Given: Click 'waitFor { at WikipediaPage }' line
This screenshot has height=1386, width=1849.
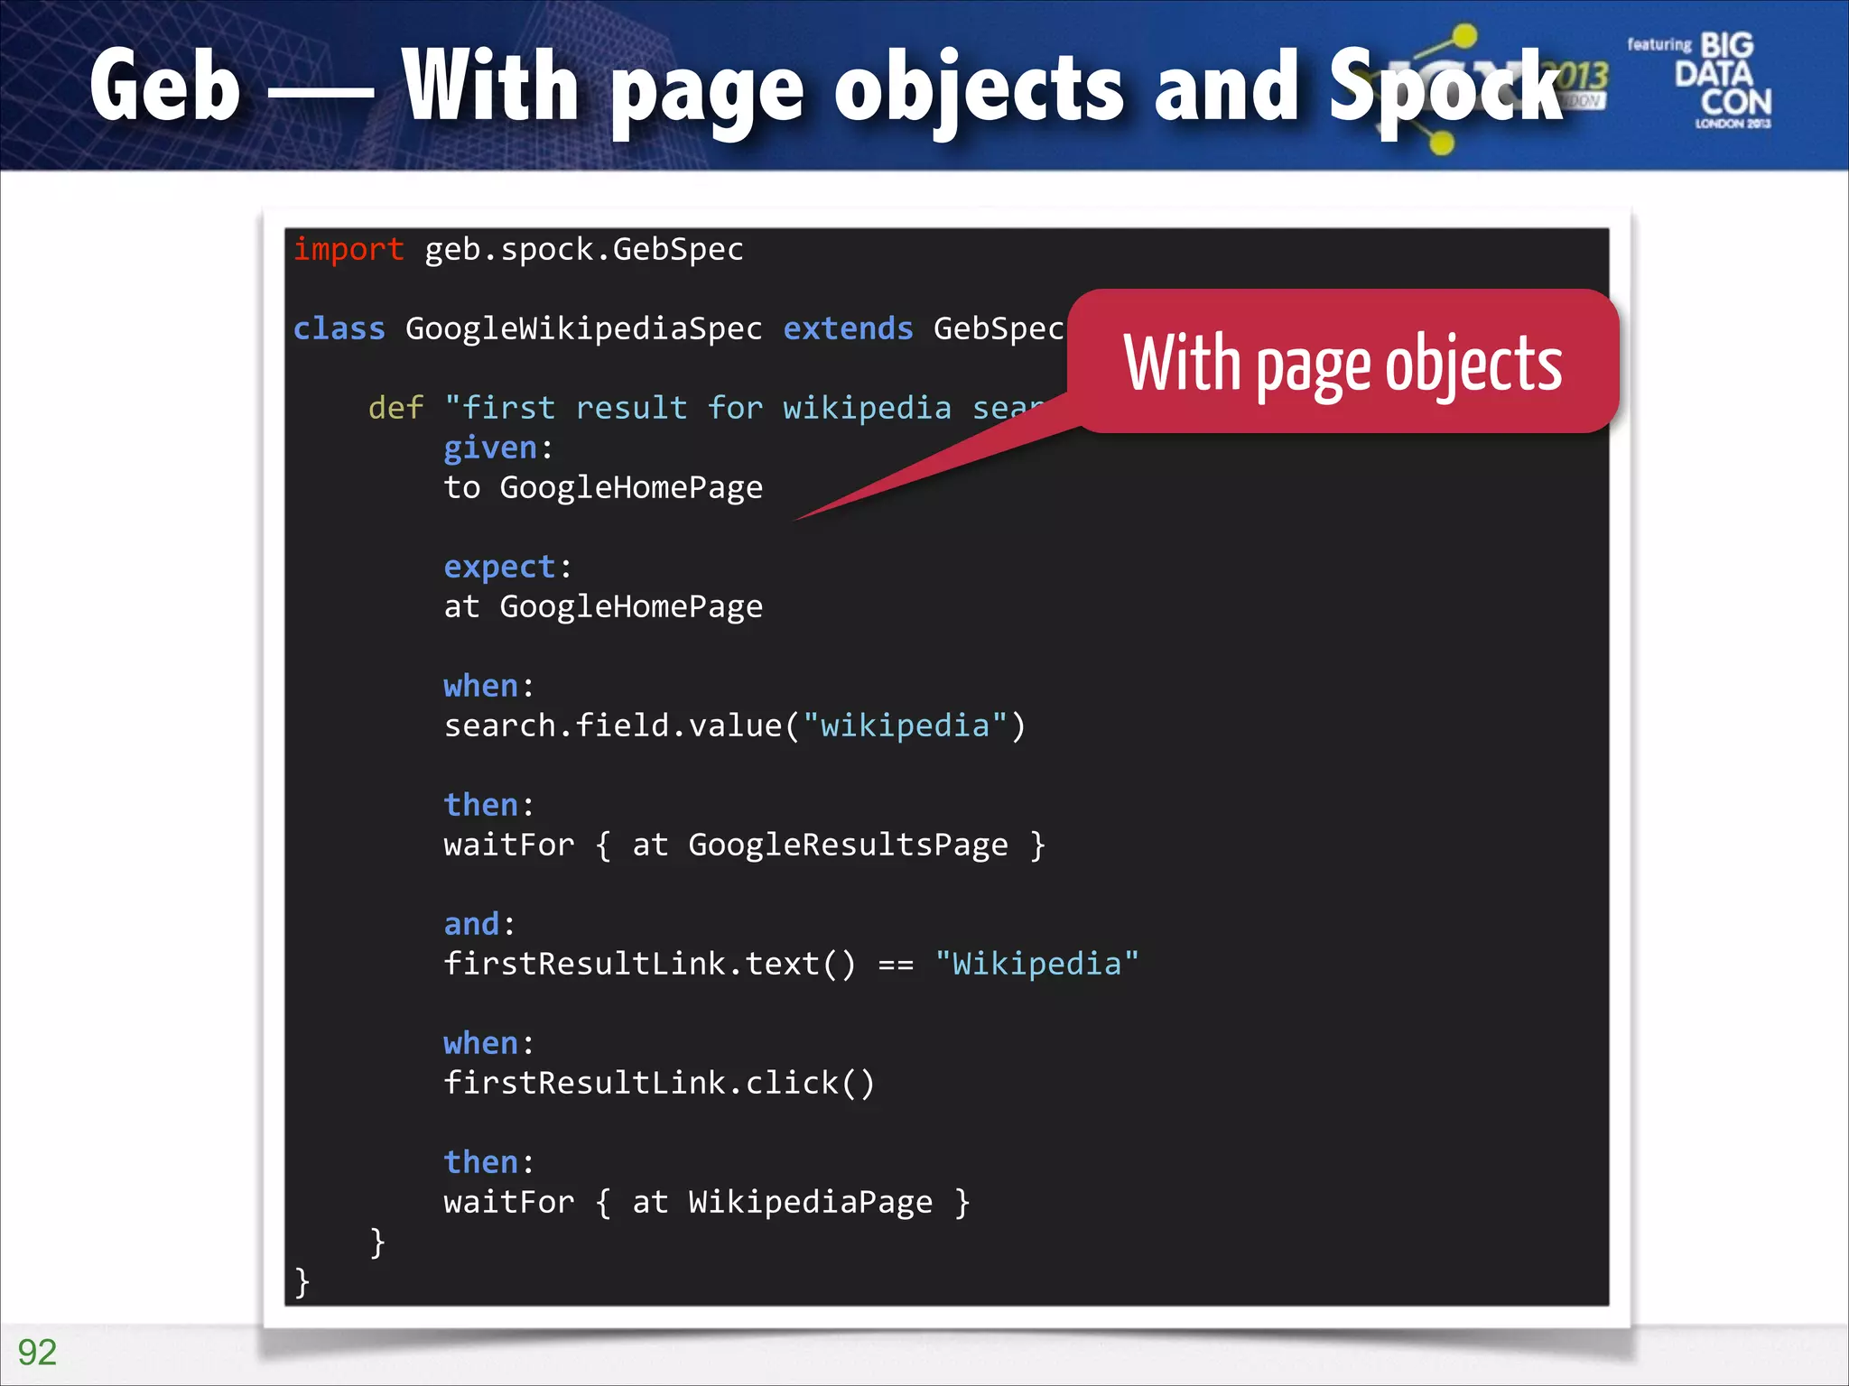Looking at the screenshot, I should point(707,1202).
